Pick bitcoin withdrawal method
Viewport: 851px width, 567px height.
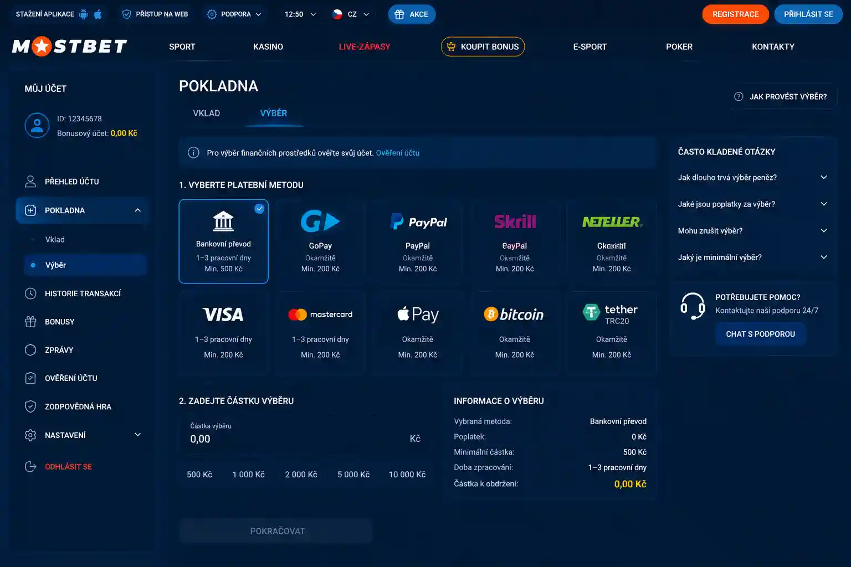(x=515, y=333)
